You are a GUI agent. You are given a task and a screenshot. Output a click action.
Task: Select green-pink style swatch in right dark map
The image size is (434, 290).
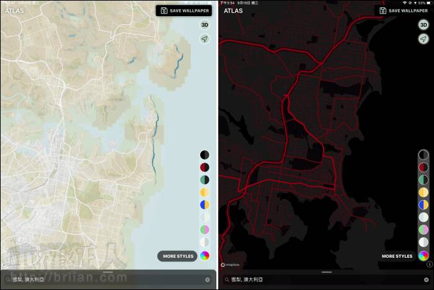tap(423, 230)
